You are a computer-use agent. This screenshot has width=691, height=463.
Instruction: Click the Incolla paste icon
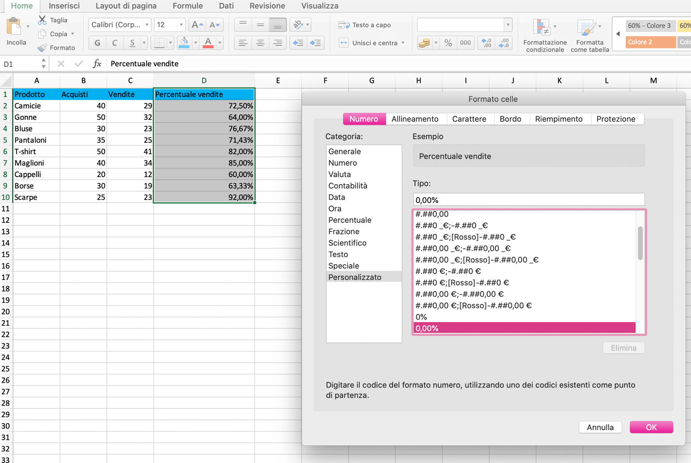(14, 26)
